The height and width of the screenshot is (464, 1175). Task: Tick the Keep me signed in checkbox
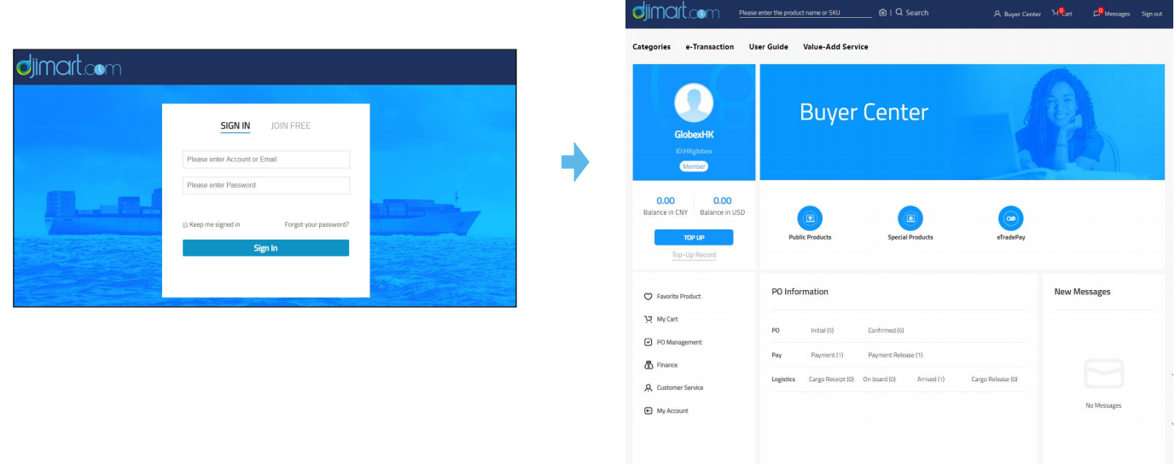pyautogui.click(x=185, y=225)
